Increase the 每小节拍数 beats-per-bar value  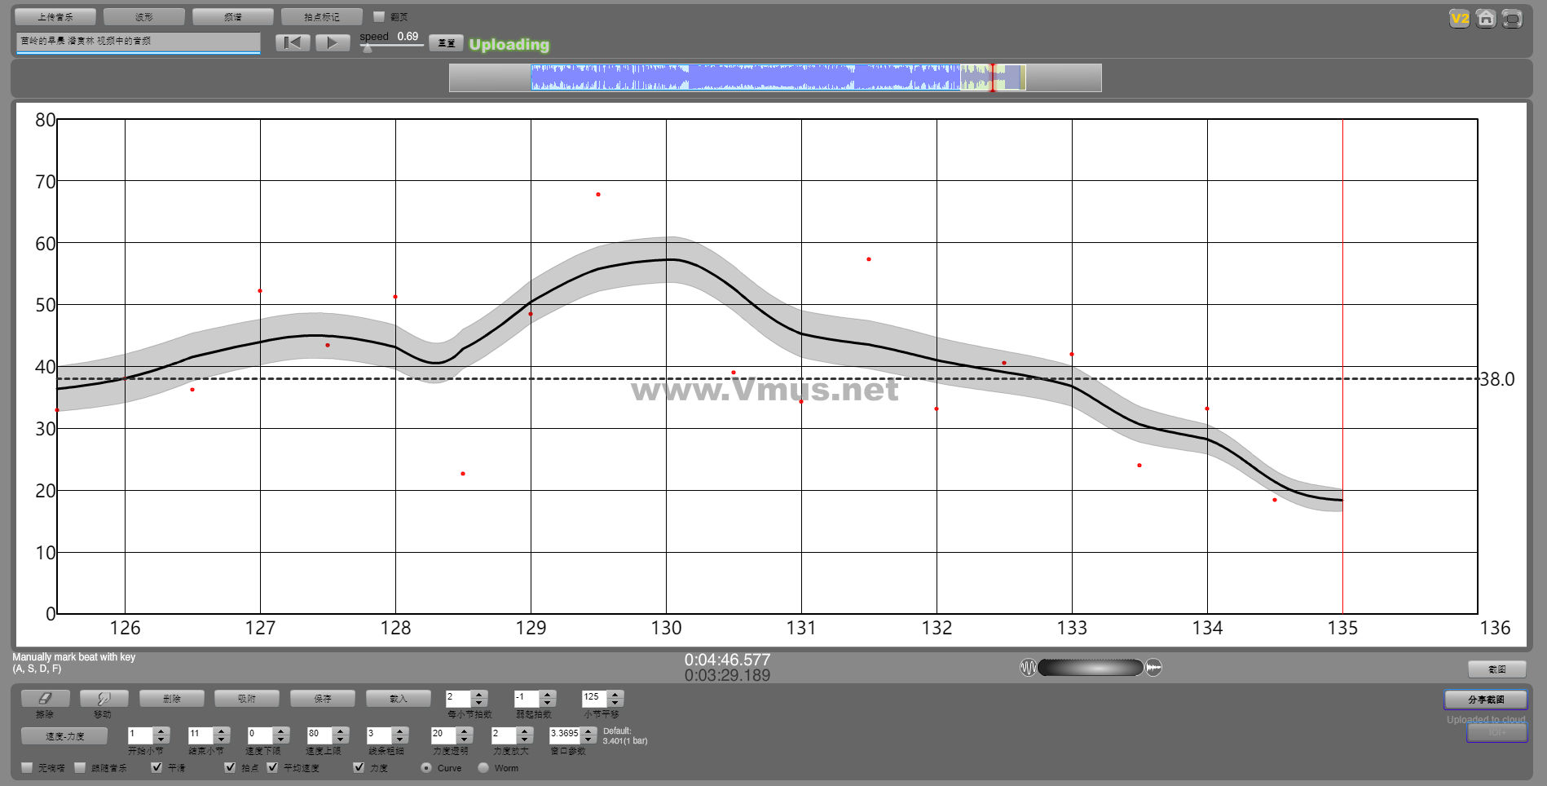point(479,695)
